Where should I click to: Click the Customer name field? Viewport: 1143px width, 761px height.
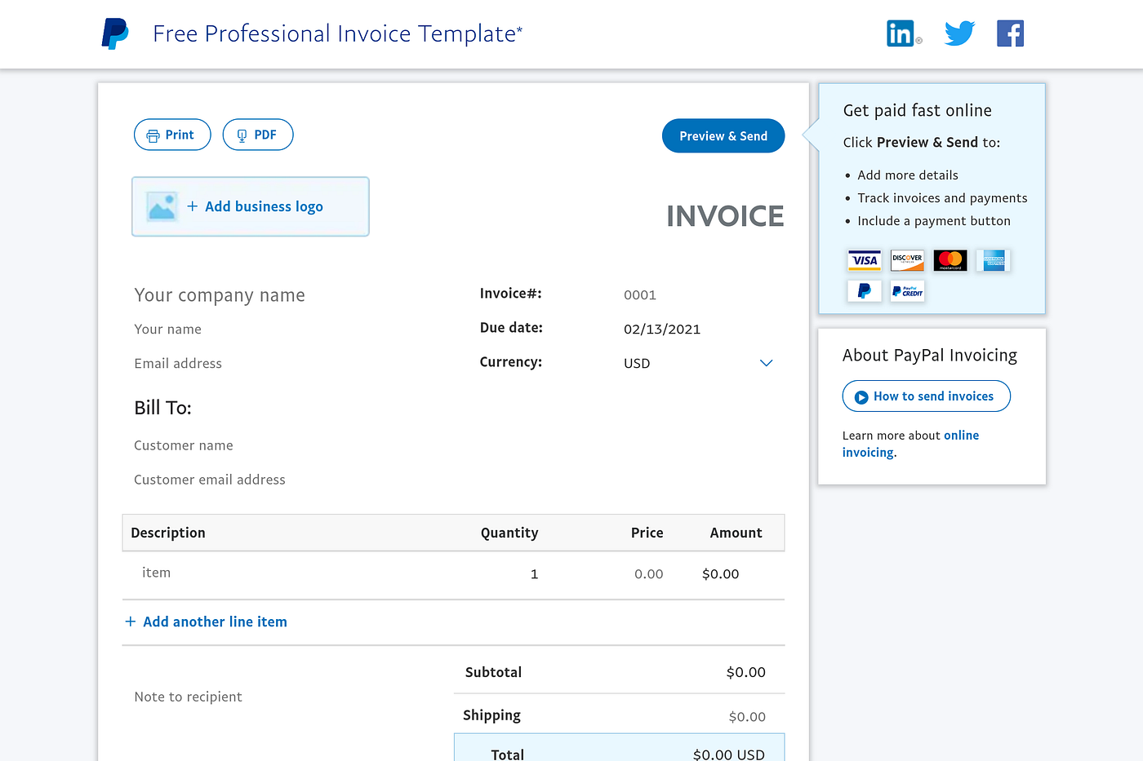(x=184, y=445)
